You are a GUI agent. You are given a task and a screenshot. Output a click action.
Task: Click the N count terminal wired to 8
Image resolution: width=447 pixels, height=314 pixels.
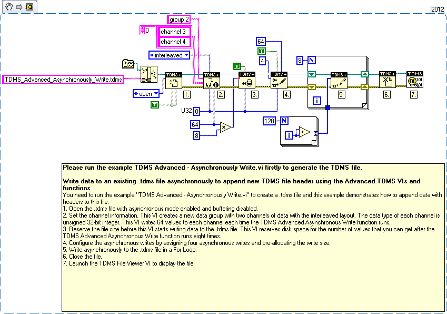(312, 60)
